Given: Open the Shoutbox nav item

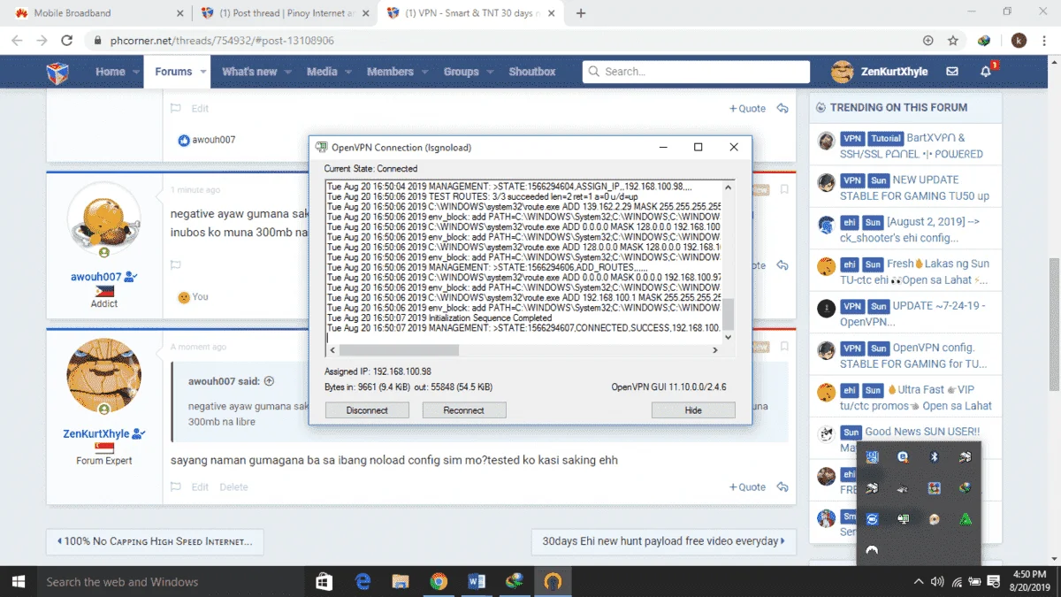Looking at the screenshot, I should 532,72.
